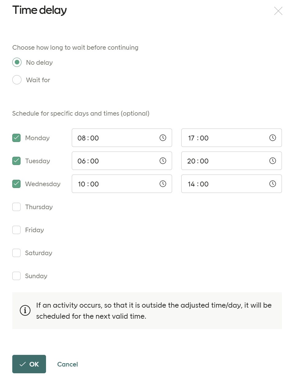Screen dimensions: 292x384
Task: Click the checkmark inside the OK button
Action: pyautogui.click(x=22, y=364)
